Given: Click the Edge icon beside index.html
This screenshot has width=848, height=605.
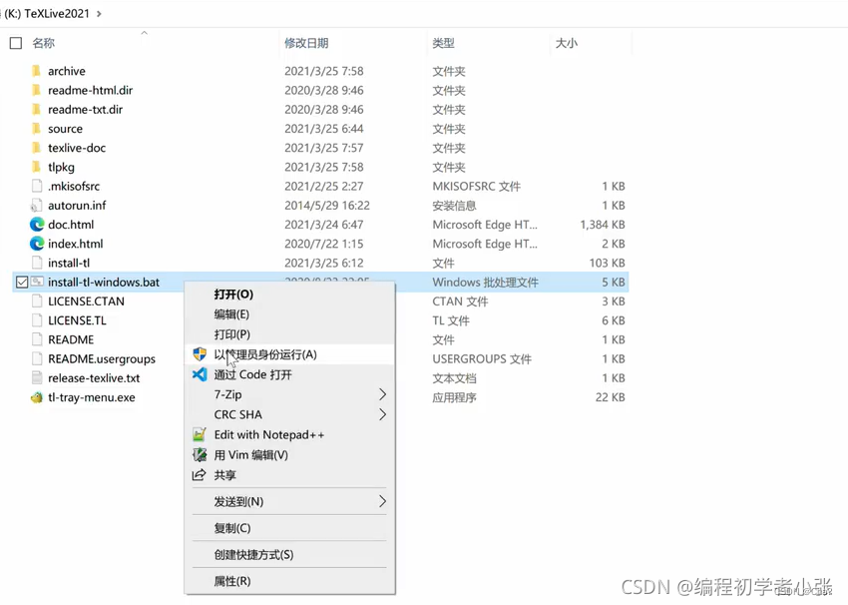Looking at the screenshot, I should [37, 244].
